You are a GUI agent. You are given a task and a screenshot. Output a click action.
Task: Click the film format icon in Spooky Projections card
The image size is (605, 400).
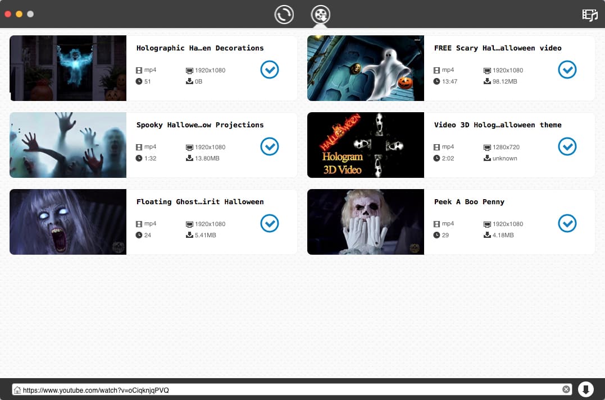click(x=139, y=147)
